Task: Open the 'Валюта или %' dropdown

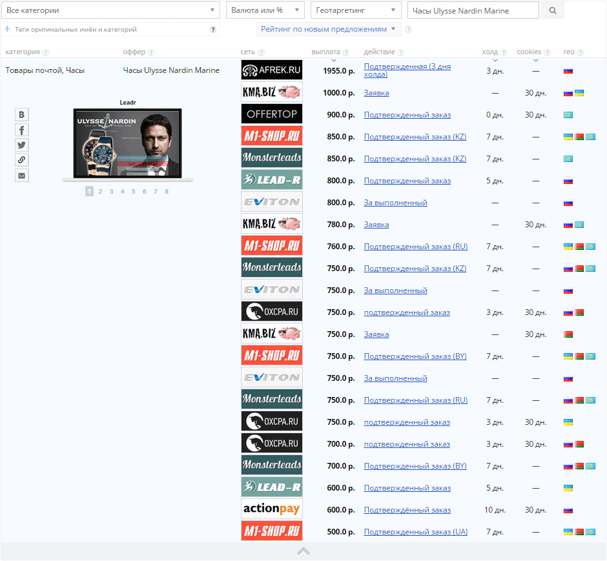Action: [x=265, y=10]
